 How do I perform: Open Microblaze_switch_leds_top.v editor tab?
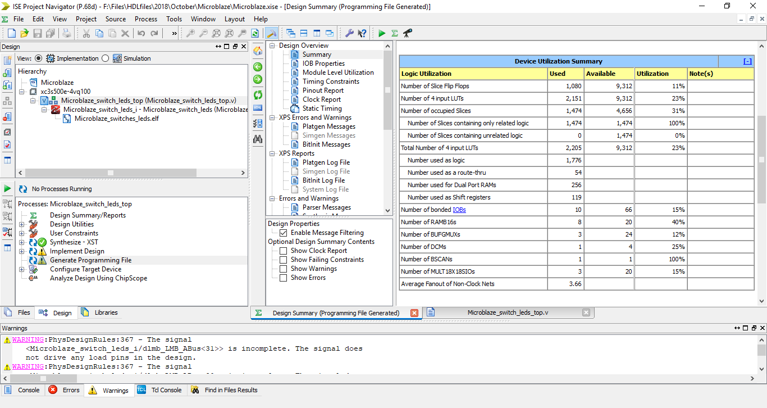tap(507, 312)
